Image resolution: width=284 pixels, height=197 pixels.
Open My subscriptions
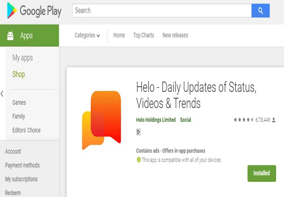[21, 179]
